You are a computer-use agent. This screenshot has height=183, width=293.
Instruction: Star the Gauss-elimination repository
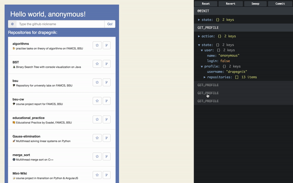click(x=97, y=138)
